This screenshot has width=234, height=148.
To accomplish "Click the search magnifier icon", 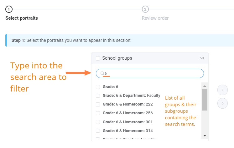I will click(102, 73).
